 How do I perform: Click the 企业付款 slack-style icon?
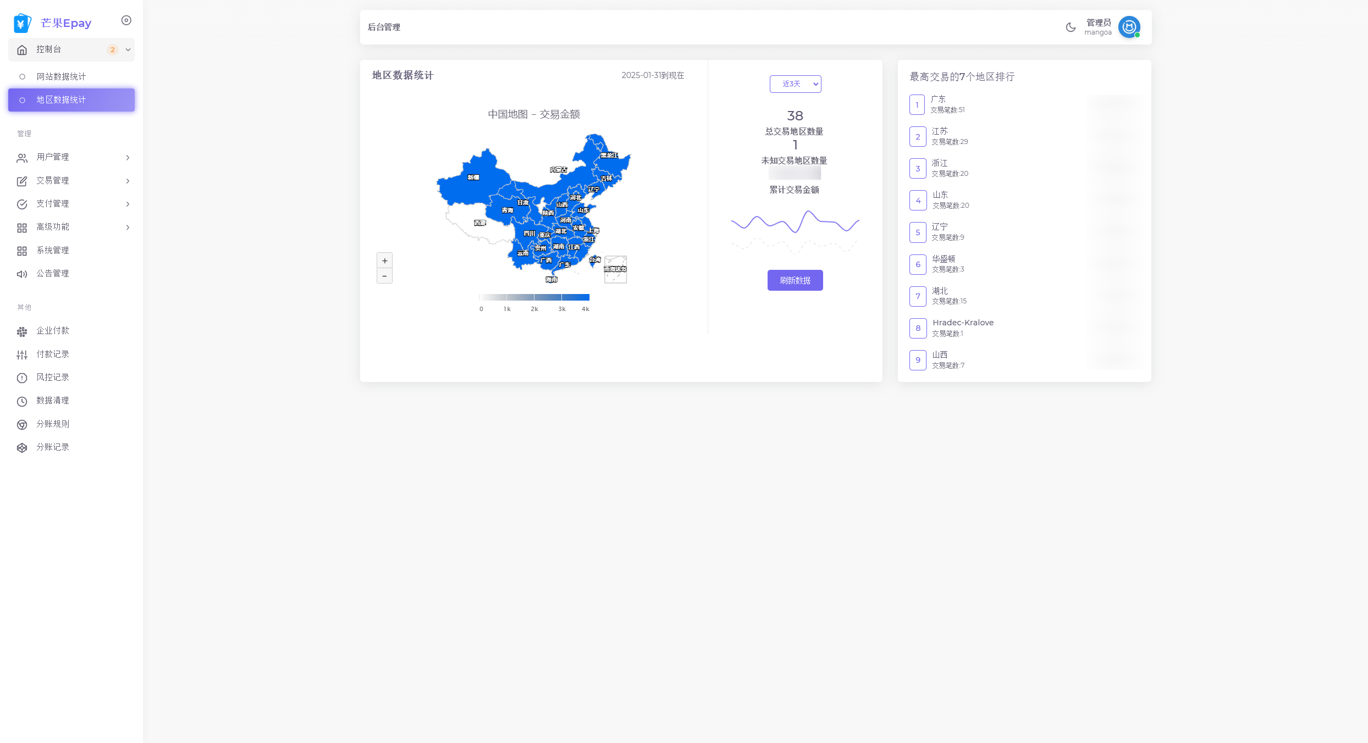(x=22, y=331)
